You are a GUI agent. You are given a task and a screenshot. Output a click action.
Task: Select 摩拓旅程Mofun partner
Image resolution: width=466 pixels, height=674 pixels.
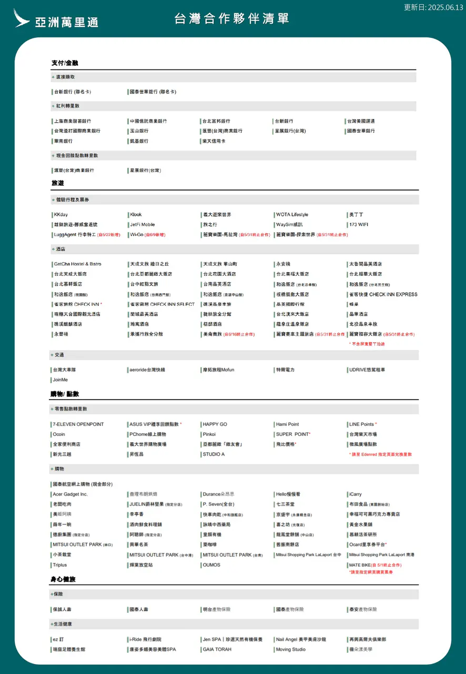(219, 370)
